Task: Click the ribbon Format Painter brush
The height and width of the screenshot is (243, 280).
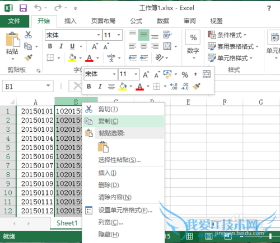Action: pyautogui.click(x=28, y=58)
